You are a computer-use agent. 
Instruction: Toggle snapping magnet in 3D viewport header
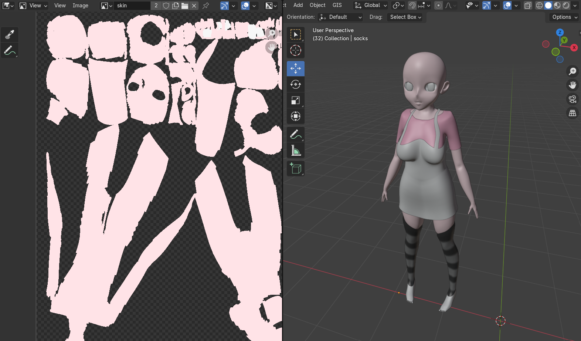coord(412,6)
